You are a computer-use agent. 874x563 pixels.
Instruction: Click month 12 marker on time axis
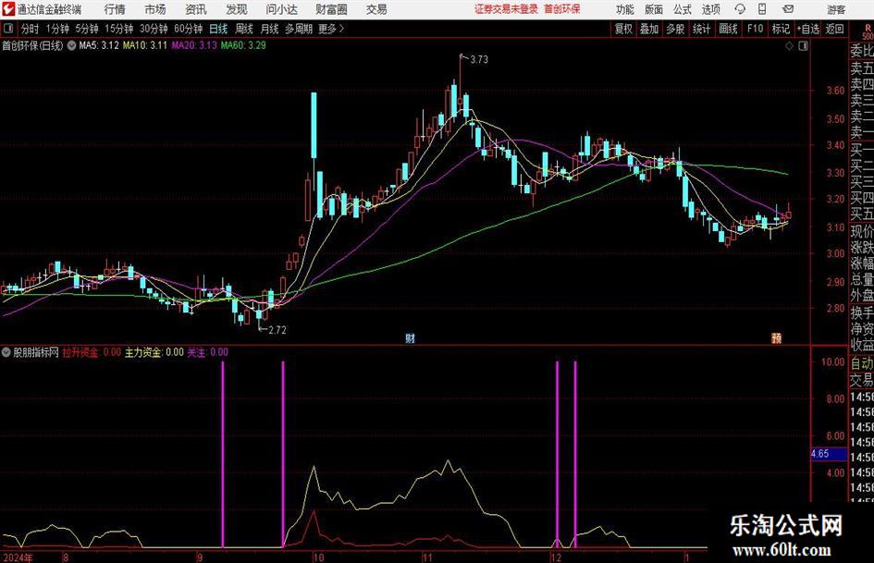pos(556,557)
